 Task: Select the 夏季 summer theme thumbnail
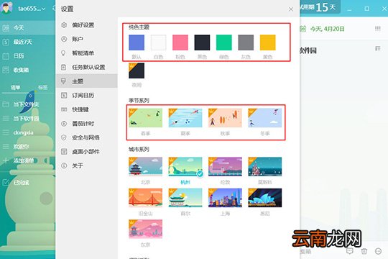pos(185,118)
